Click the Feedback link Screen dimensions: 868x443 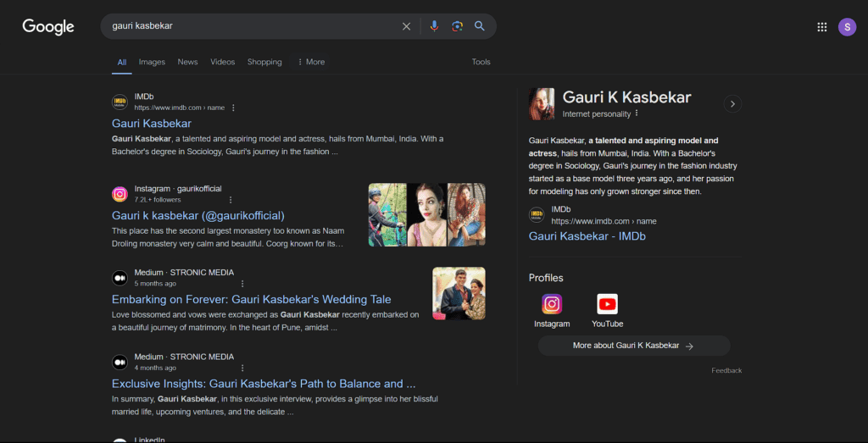pyautogui.click(x=726, y=370)
